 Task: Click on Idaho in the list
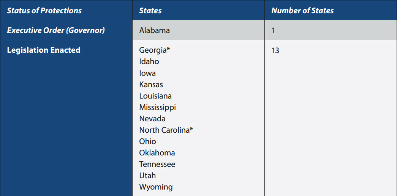coord(149,61)
